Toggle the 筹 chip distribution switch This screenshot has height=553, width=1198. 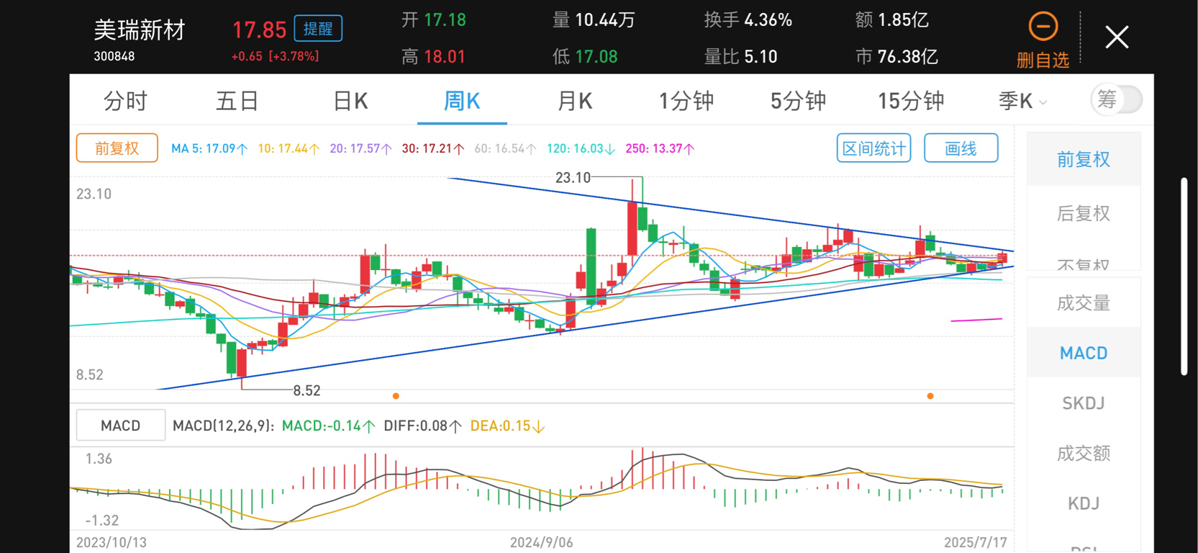(x=1117, y=99)
